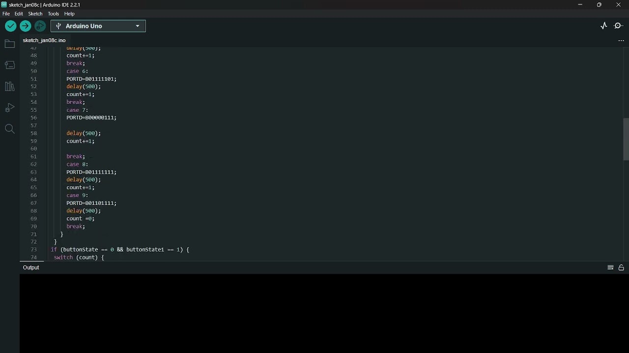Open the tab options three-dot menu
The height and width of the screenshot is (353, 629).
click(621, 41)
